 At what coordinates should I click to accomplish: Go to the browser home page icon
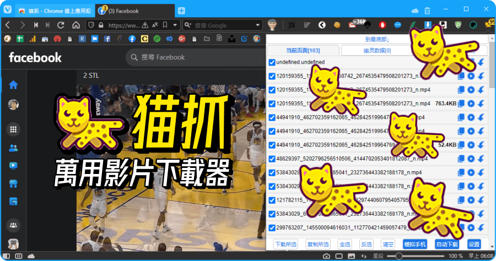[76, 25]
